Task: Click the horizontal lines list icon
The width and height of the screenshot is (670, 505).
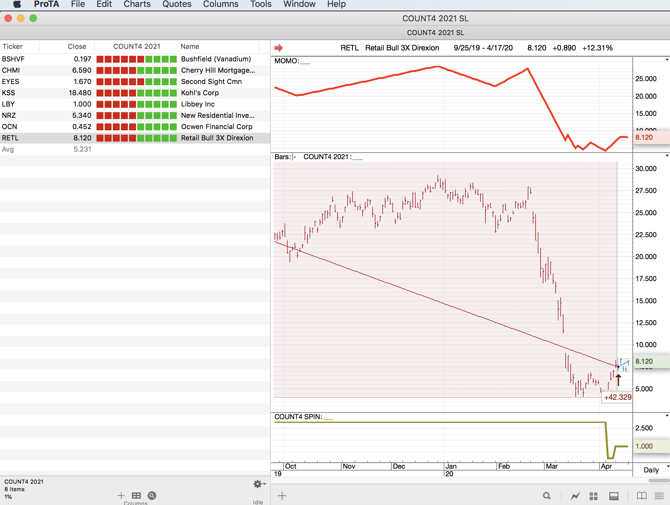Action: (659, 496)
